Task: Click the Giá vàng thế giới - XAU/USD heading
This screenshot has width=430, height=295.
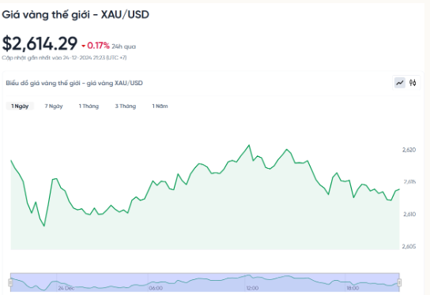Action: [75, 14]
